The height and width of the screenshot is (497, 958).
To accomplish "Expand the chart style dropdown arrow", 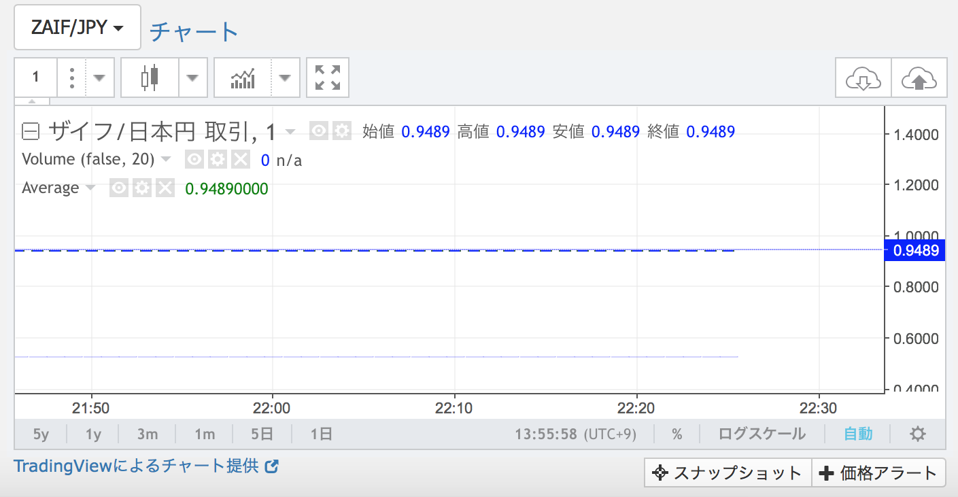I will (193, 78).
